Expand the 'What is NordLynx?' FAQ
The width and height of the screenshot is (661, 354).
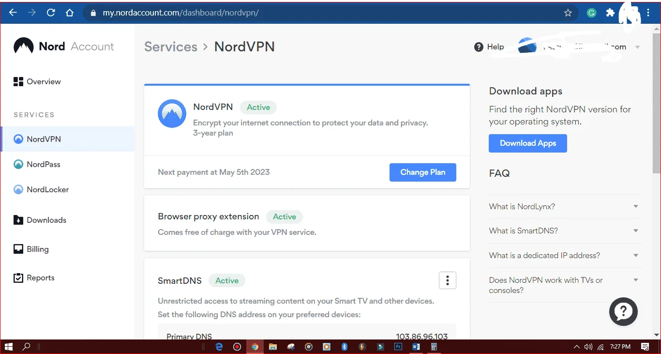click(x=564, y=206)
